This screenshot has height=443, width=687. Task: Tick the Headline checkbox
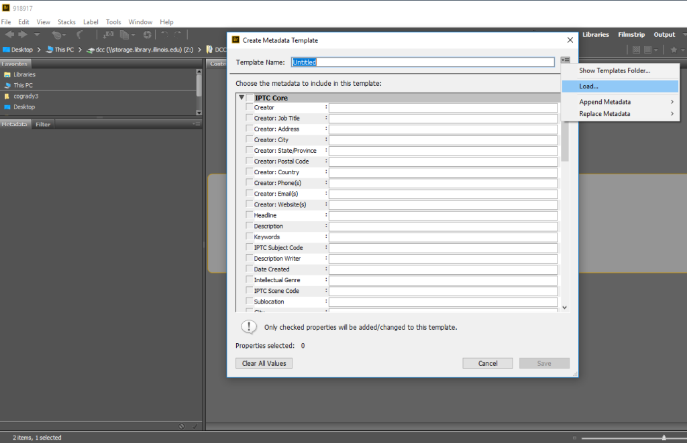[250, 215]
